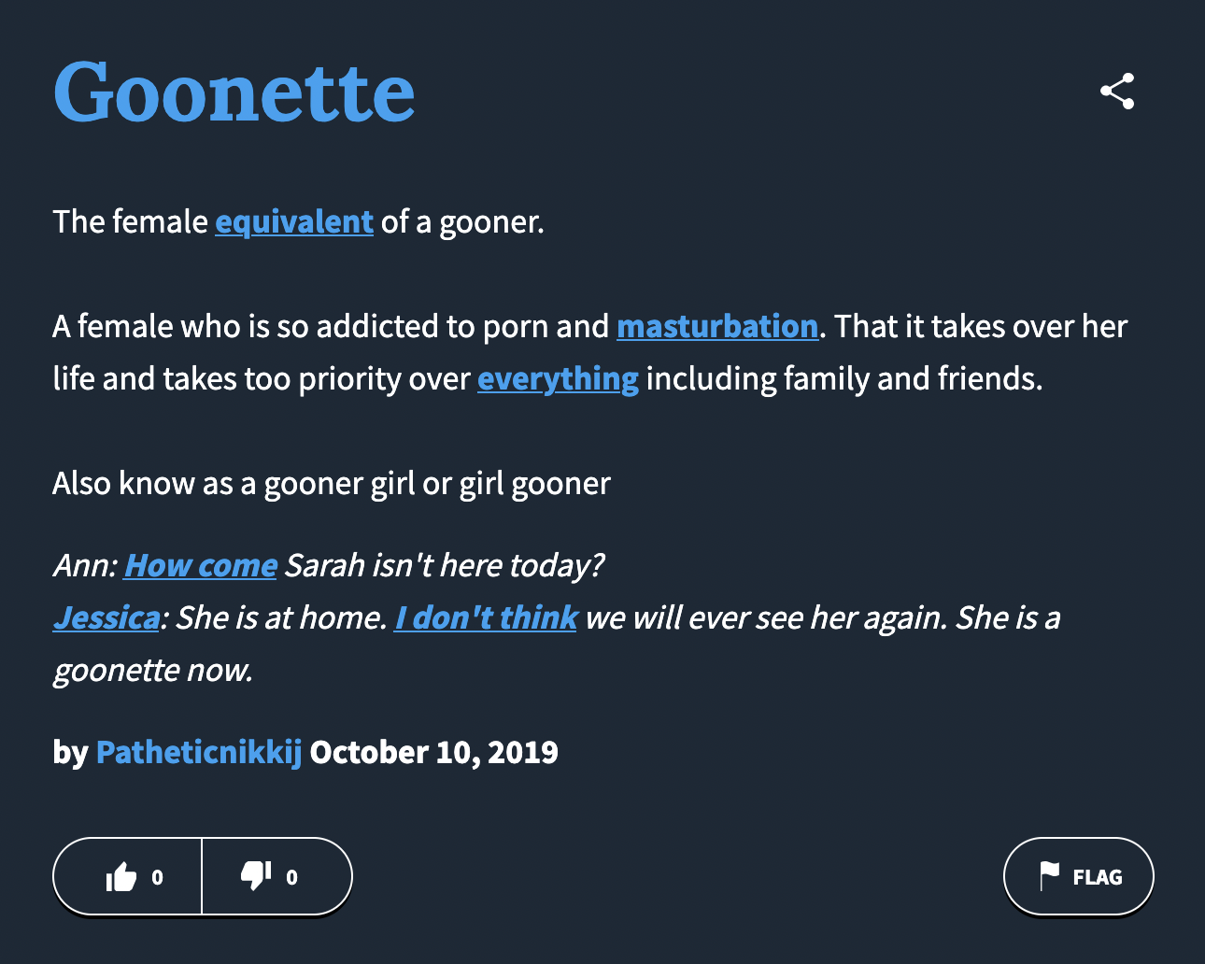Click the "Also know as" sentence
The height and width of the screenshot is (964, 1205).
[x=332, y=484]
